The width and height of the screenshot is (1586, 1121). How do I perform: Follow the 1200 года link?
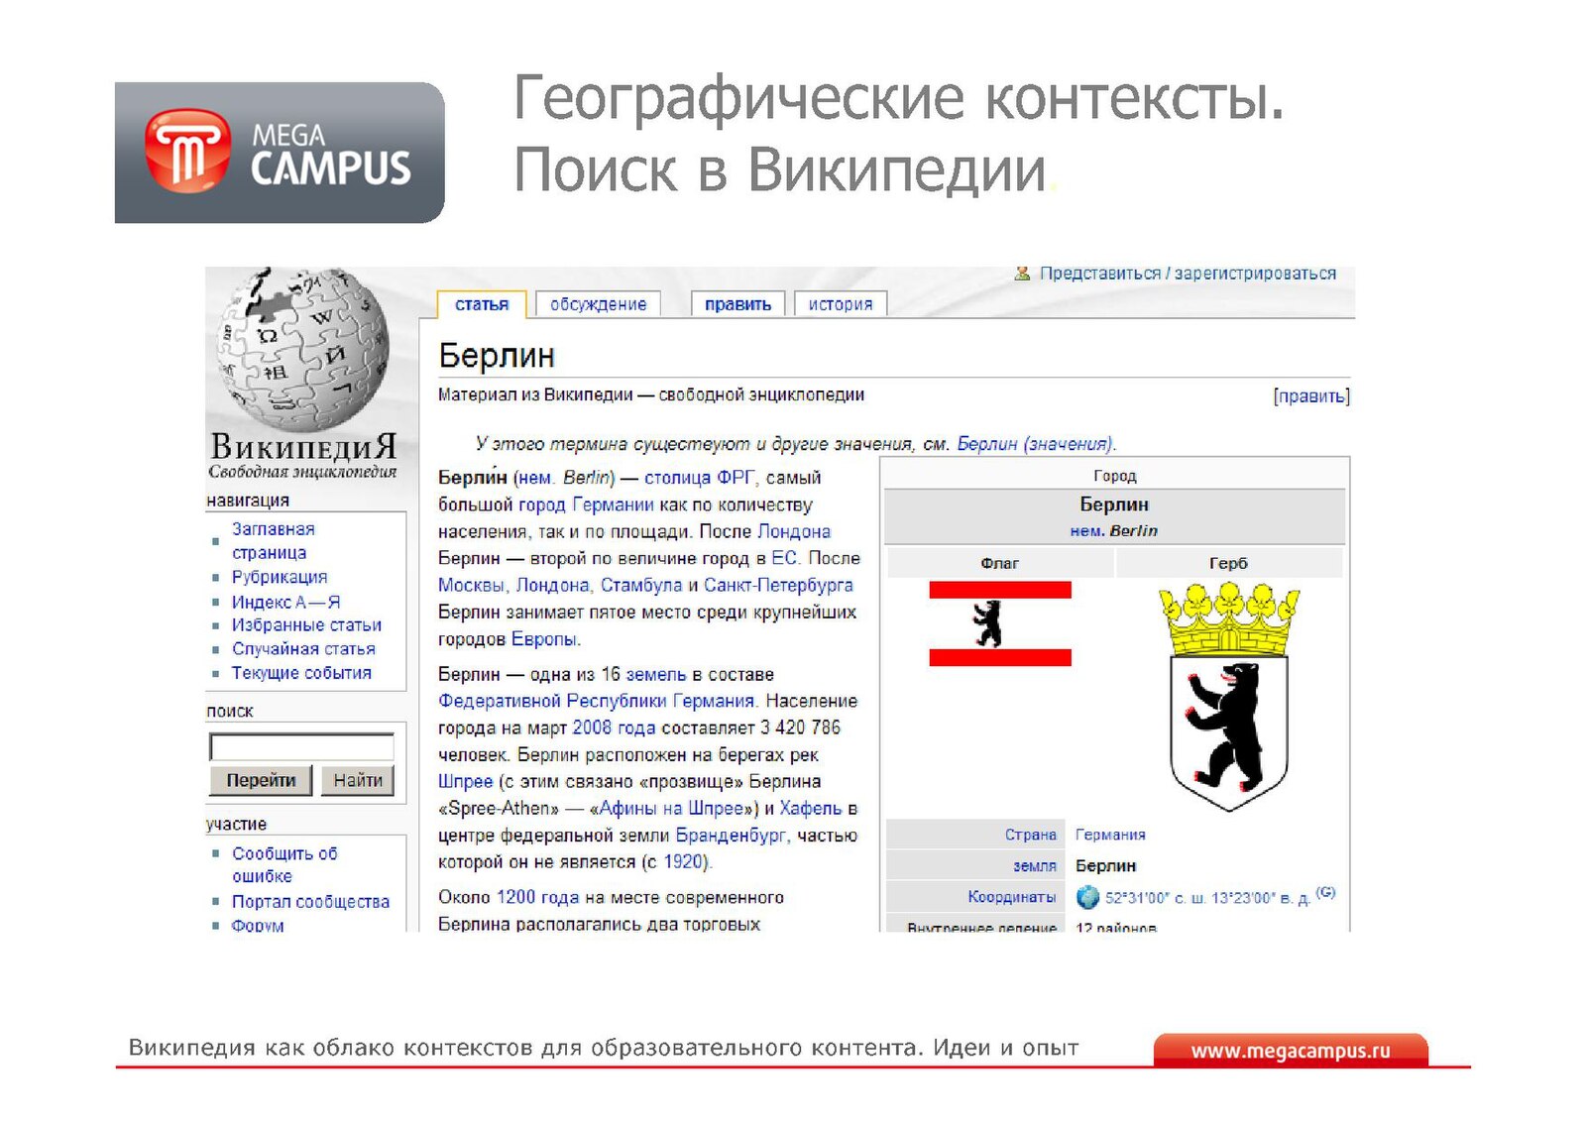537,897
